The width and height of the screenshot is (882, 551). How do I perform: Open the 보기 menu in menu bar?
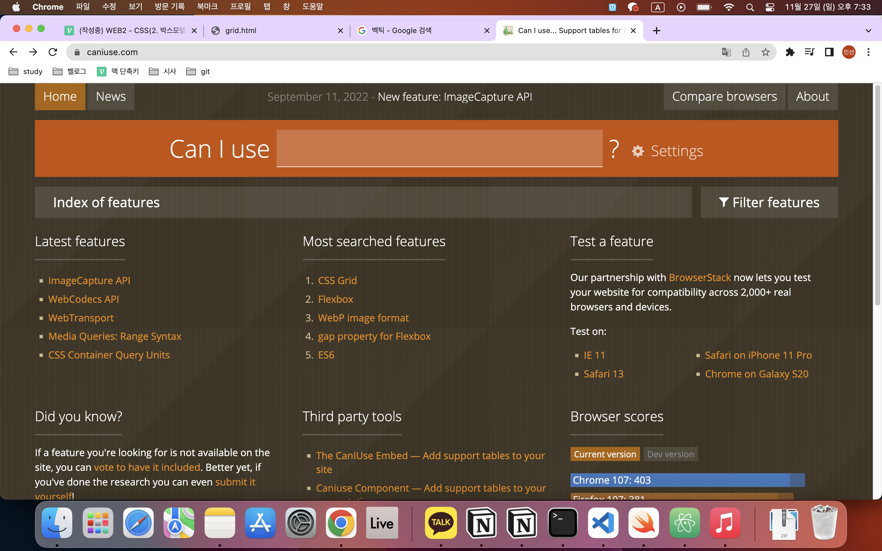click(x=135, y=7)
